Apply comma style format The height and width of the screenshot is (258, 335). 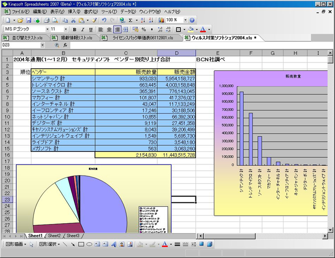tap(152, 29)
